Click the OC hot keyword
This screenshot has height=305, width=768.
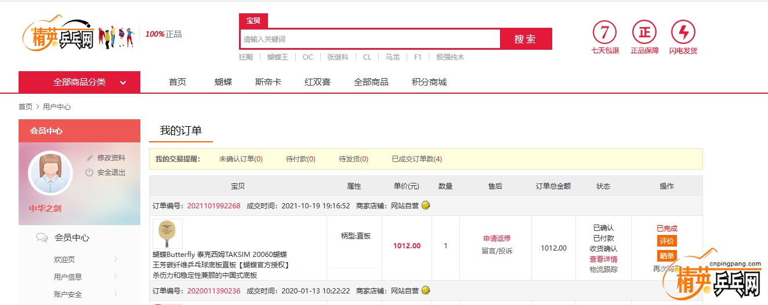pos(307,57)
